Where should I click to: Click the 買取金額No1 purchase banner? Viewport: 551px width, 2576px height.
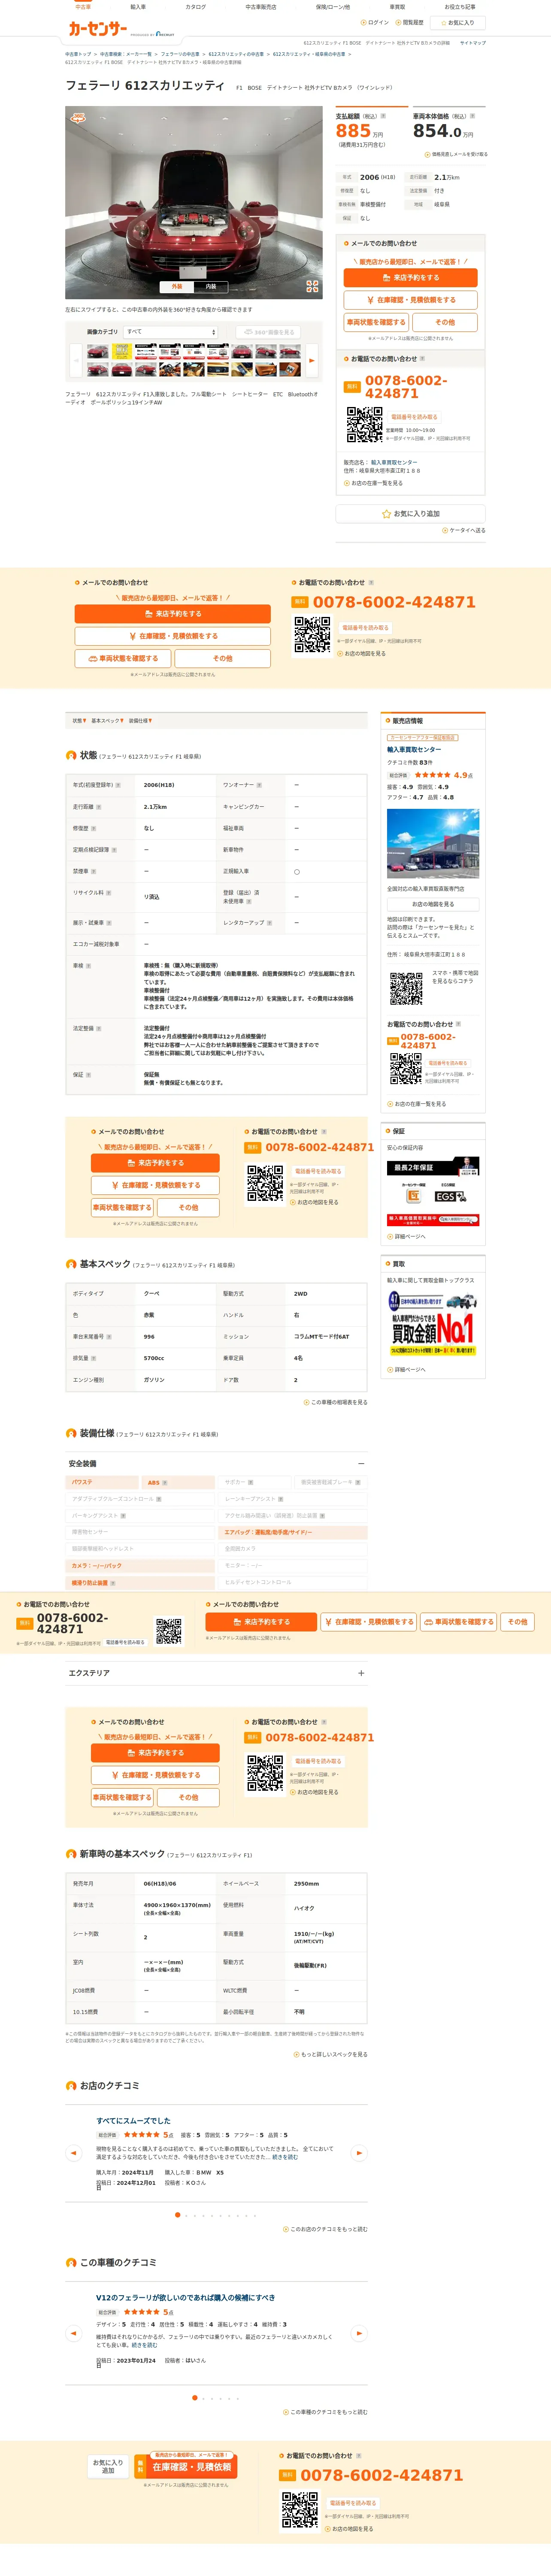[x=433, y=1323]
